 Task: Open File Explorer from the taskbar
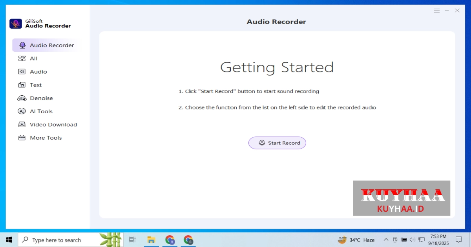point(151,240)
